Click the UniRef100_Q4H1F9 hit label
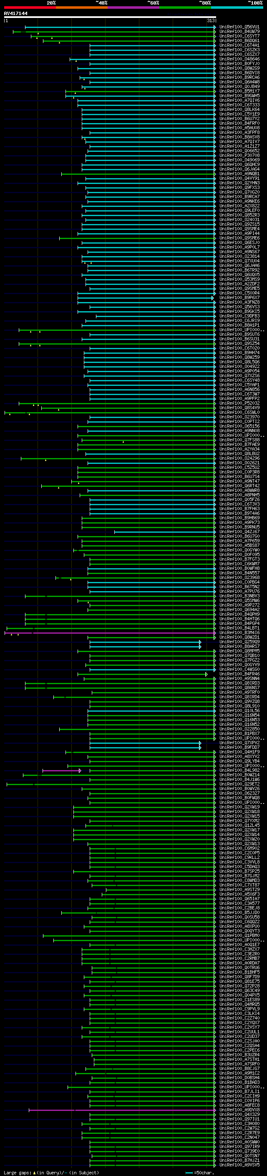267x1176 pixels. pyautogui.click(x=239, y=752)
